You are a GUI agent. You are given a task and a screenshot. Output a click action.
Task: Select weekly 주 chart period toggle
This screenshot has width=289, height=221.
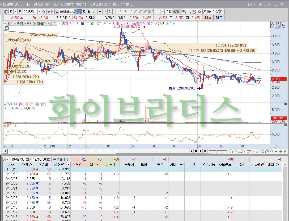point(84,12)
